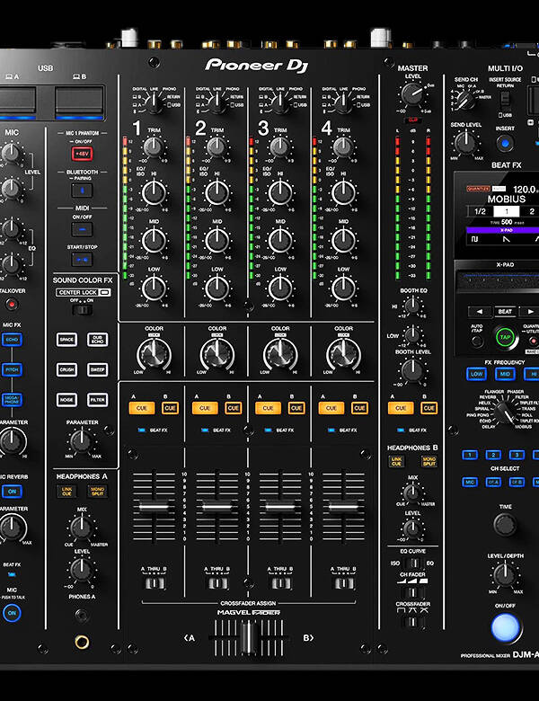This screenshot has height=701, width=539.
Task: Select Beat FX CH SELECT MIC button
Action: 469,482
